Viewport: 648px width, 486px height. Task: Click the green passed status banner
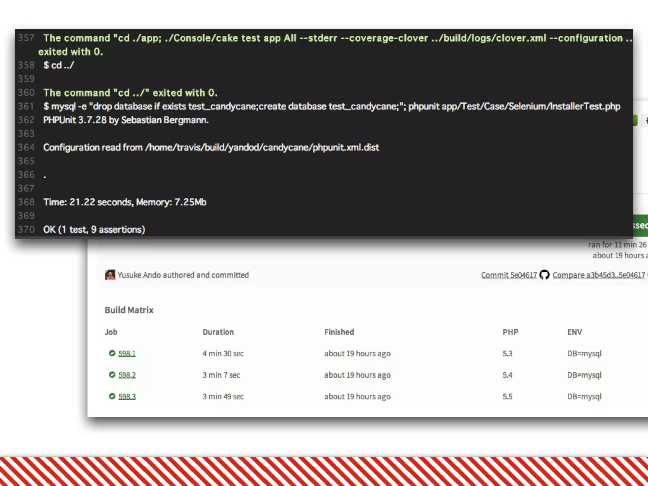[640, 225]
